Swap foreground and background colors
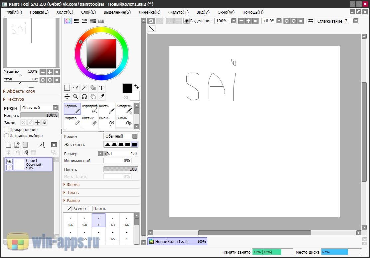 136,87
